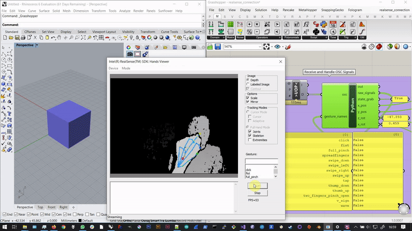Click the Gesture text input field
Image resolution: width=412 pixels, height=231 pixels.
(261, 161)
